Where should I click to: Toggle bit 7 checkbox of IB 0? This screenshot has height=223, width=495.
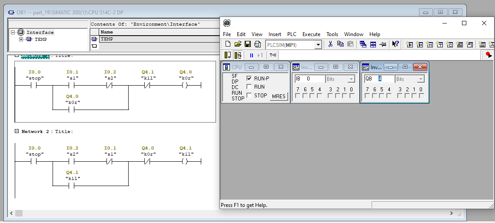click(x=298, y=96)
